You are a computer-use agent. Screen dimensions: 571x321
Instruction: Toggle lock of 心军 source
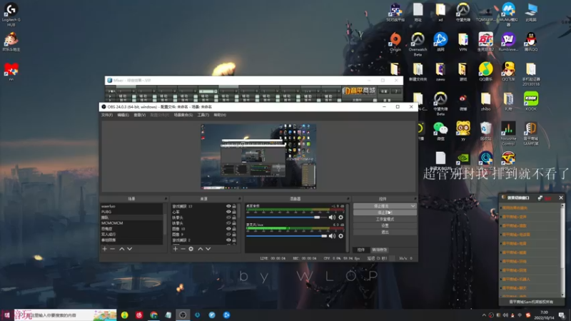point(234,212)
